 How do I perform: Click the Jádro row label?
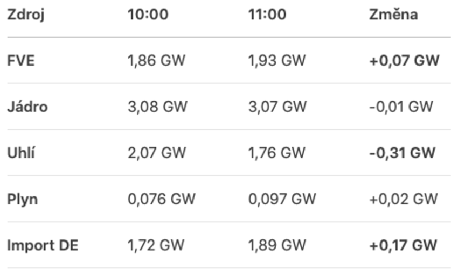[27, 107]
